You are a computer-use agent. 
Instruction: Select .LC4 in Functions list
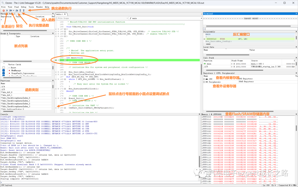[x=26, y=87]
